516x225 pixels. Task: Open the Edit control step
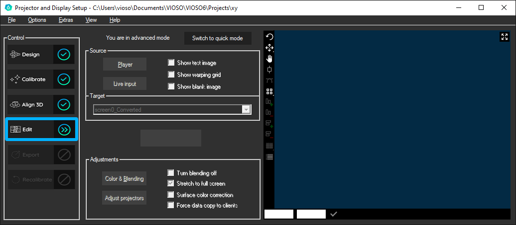[x=41, y=130]
